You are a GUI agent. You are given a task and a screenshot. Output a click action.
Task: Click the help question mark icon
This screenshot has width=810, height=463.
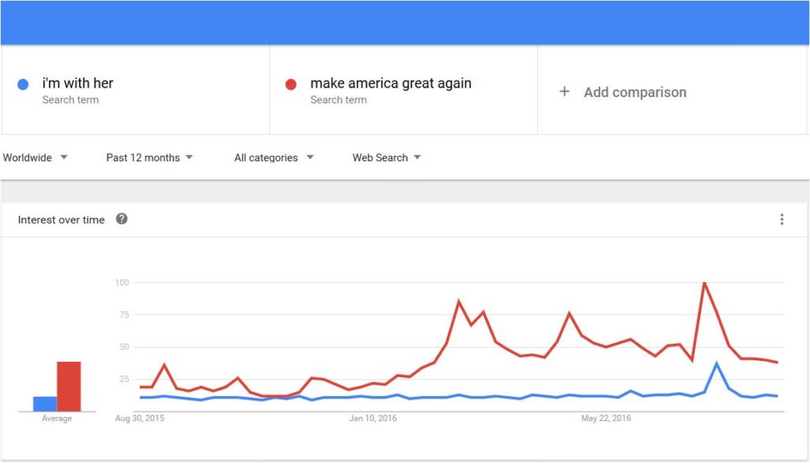click(121, 219)
